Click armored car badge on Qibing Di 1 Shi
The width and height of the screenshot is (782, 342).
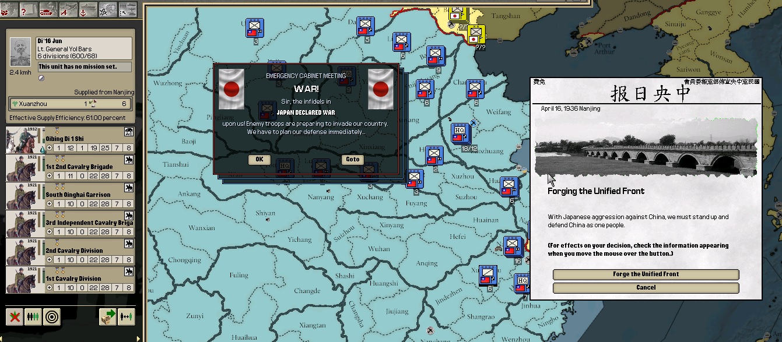tap(128, 132)
